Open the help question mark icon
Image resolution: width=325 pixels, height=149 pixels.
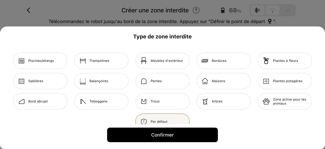pyautogui.click(x=196, y=10)
